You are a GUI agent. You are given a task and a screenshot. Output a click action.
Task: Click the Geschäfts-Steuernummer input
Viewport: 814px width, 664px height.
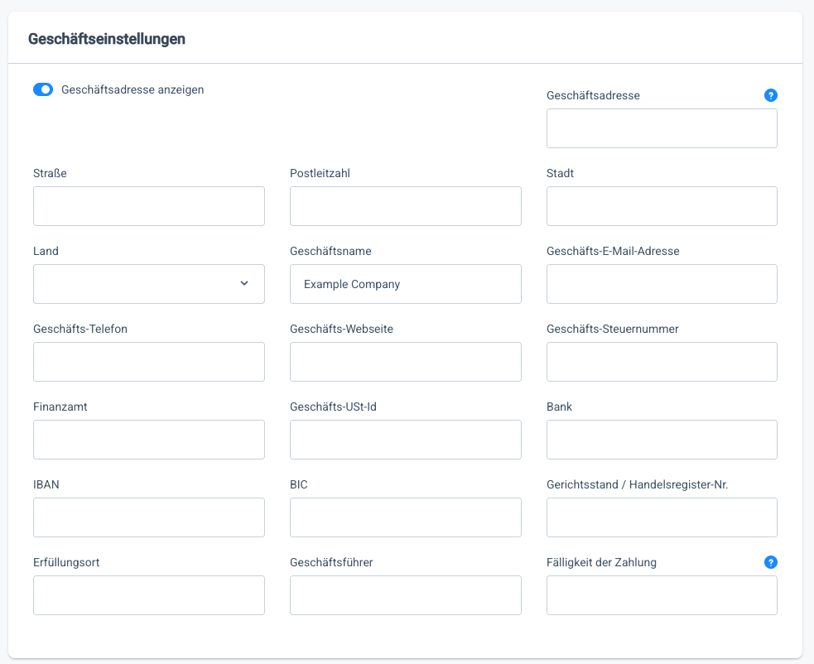(662, 362)
